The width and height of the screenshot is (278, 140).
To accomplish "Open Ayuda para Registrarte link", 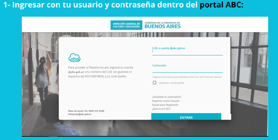I will (x=165, y=105).
